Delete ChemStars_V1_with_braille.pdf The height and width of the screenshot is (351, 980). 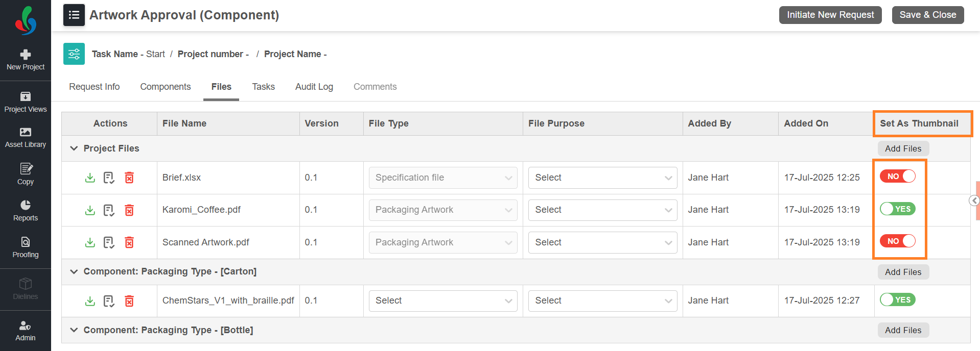pos(129,301)
